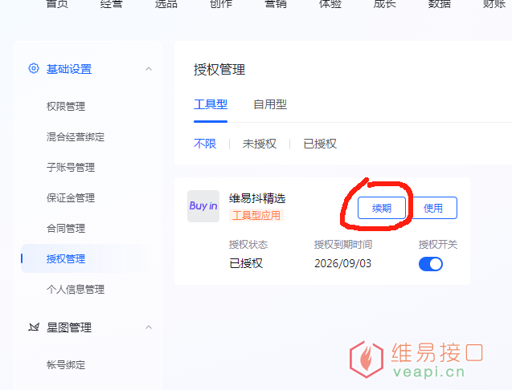Image resolution: width=512 pixels, height=390 pixels.
Task: Open 混合经营绑定 in the sidebar
Action: 76,137
